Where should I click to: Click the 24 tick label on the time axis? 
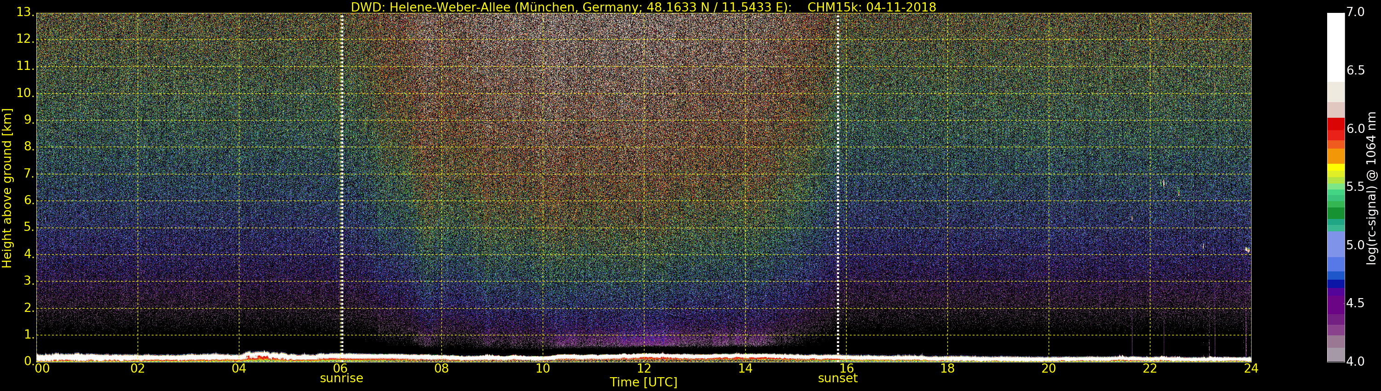pyautogui.click(x=1251, y=368)
